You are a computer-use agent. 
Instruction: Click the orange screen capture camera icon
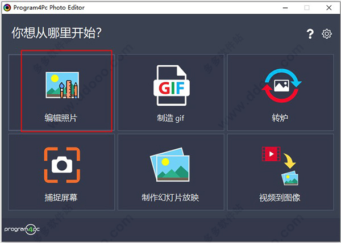[62, 165]
